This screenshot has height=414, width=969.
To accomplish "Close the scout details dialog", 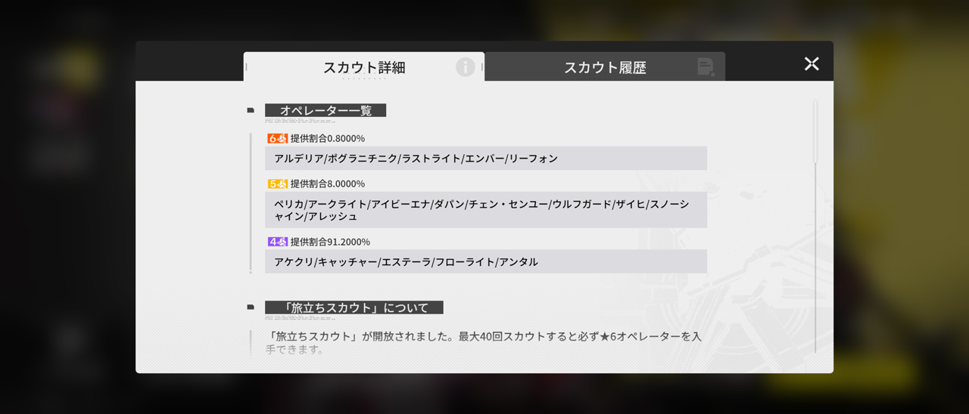I will point(812,63).
